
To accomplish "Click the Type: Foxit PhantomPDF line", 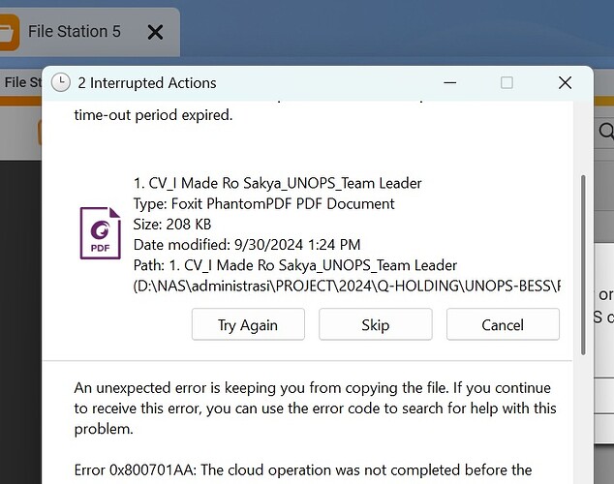I will [x=264, y=204].
